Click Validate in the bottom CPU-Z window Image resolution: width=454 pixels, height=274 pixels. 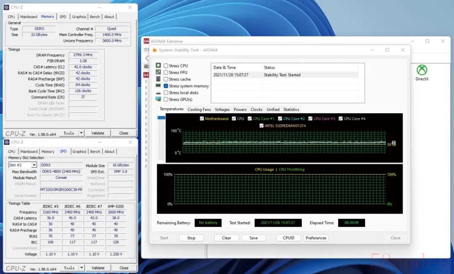(x=98, y=268)
